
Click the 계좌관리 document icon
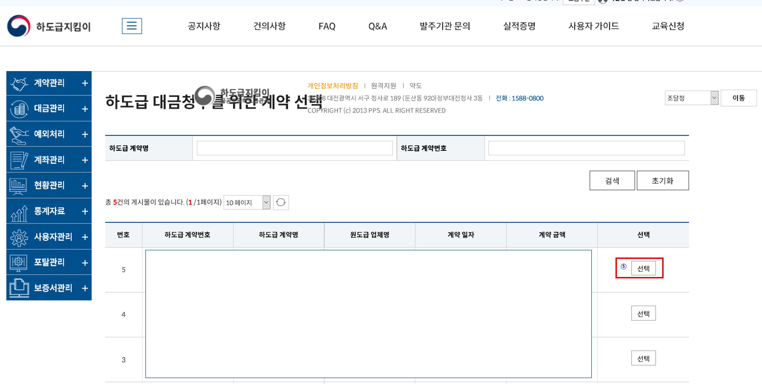tap(19, 160)
